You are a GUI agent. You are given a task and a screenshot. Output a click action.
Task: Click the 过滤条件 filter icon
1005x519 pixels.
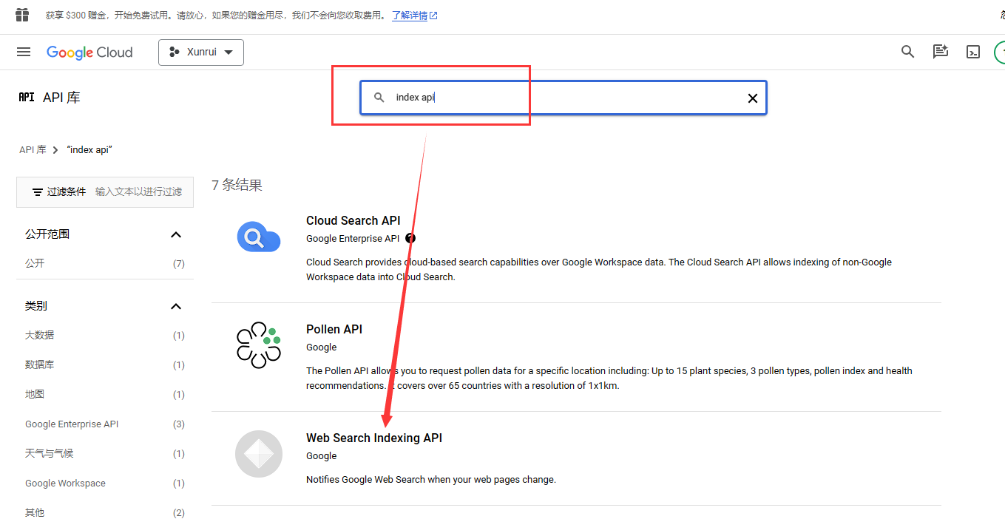[x=38, y=192]
